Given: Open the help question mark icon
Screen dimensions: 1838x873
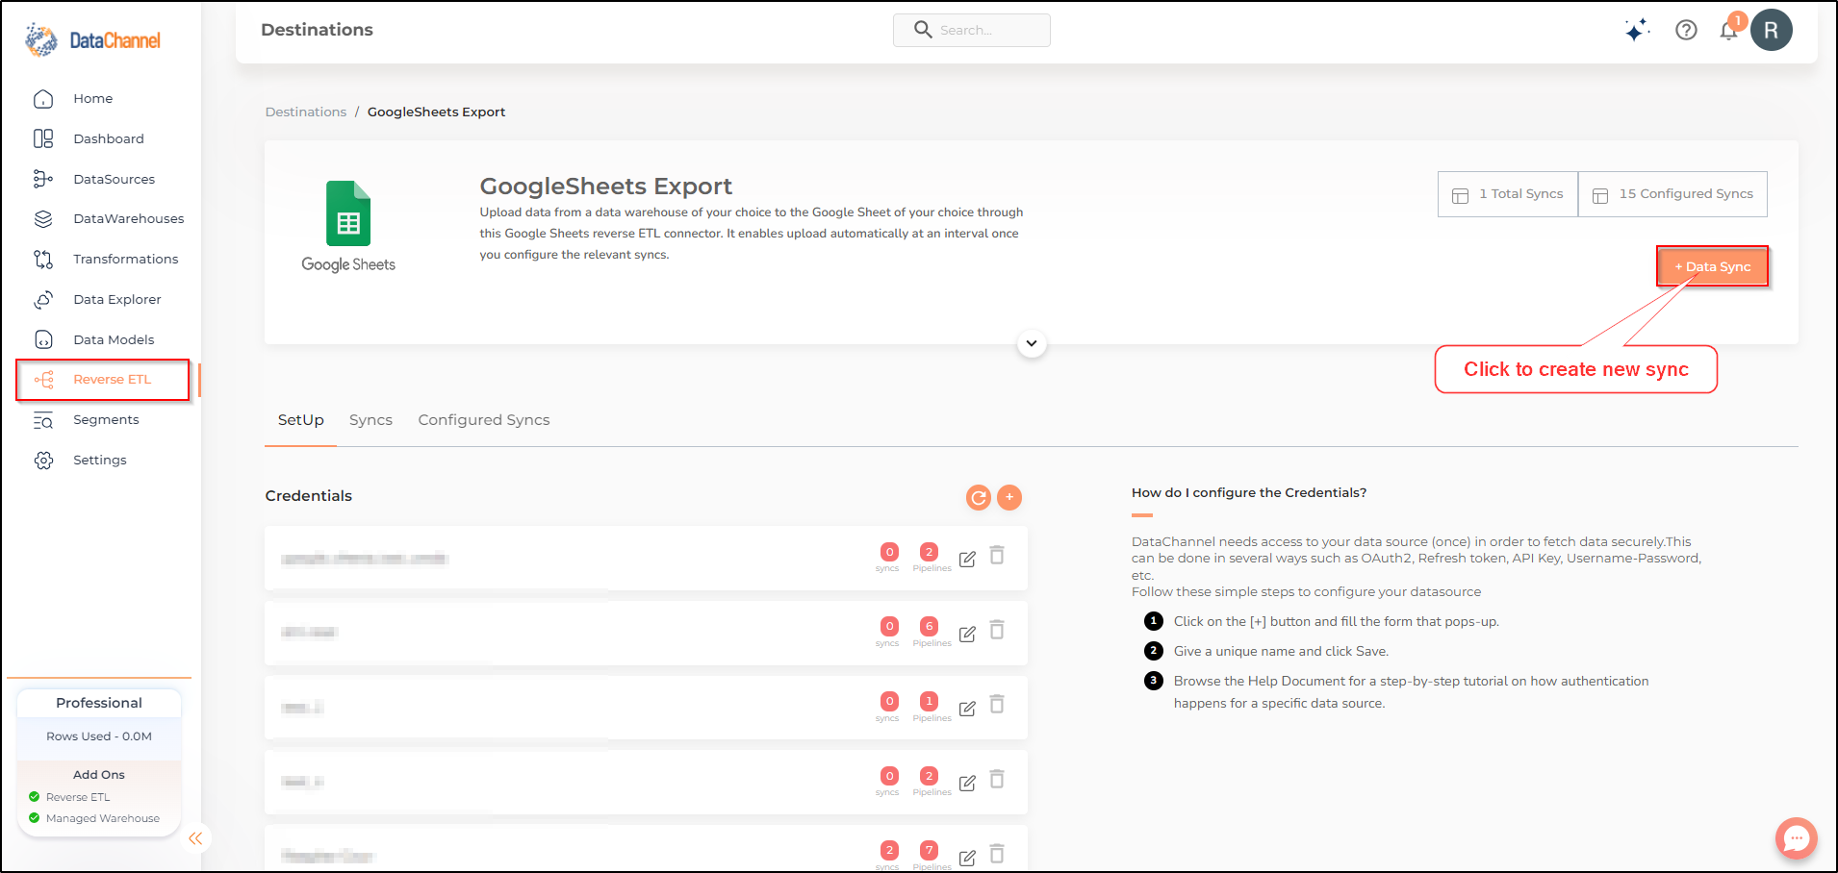Looking at the screenshot, I should (x=1686, y=30).
